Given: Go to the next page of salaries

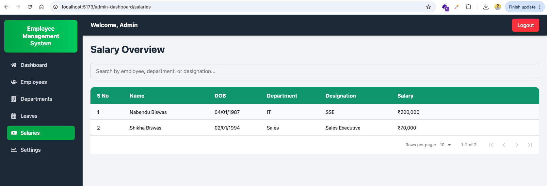Looking at the screenshot, I should tap(517, 145).
